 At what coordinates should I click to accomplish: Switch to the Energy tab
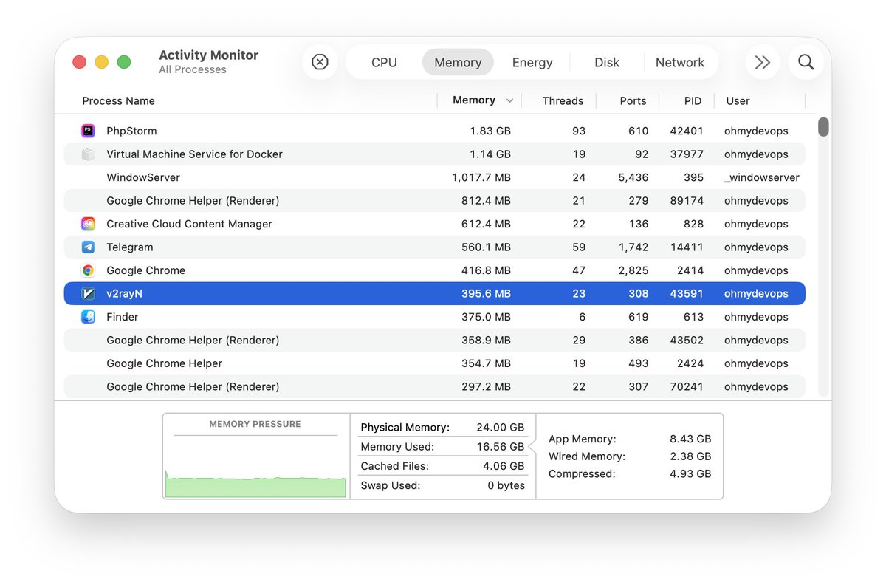click(532, 63)
